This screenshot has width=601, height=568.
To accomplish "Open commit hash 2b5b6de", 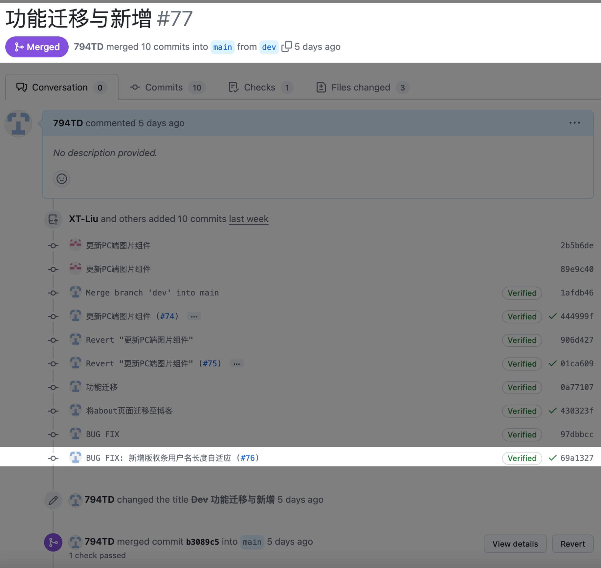I will pyautogui.click(x=577, y=245).
